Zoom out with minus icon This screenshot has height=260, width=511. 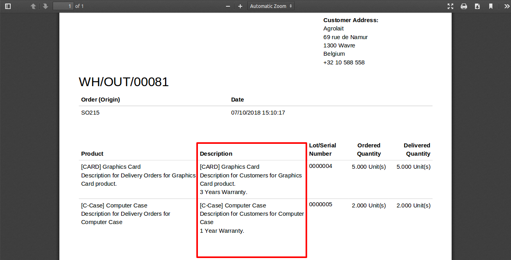tap(228, 6)
